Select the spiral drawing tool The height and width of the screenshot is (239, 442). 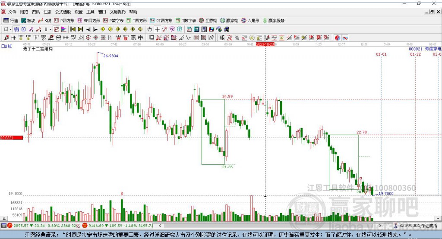pos(44,38)
